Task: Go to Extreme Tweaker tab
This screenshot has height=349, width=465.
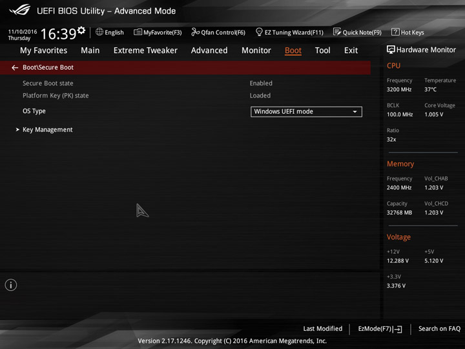Action: (x=145, y=50)
